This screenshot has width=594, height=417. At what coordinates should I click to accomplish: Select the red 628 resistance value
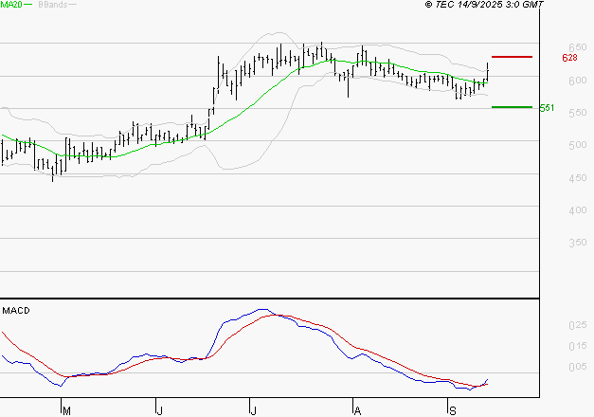point(569,58)
